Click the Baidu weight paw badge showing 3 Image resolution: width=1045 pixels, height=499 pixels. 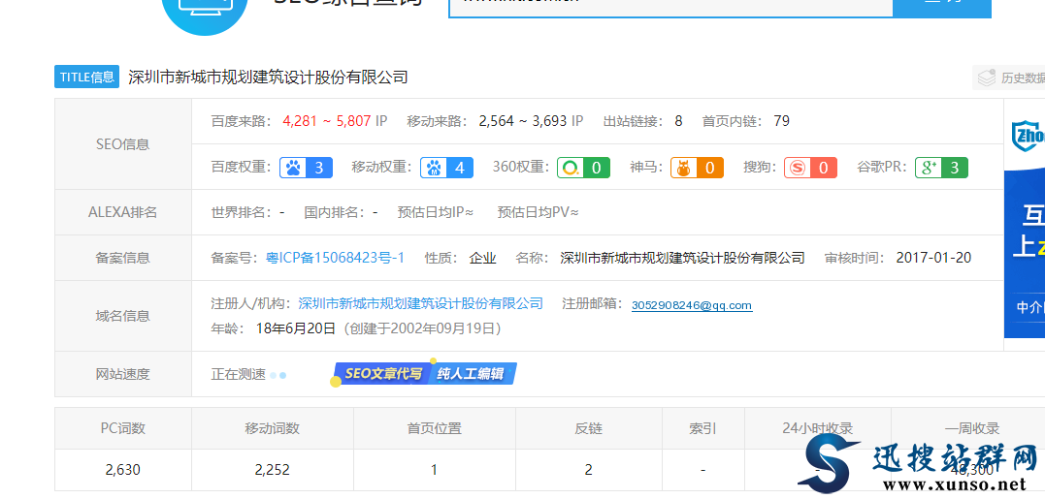pyautogui.click(x=306, y=168)
